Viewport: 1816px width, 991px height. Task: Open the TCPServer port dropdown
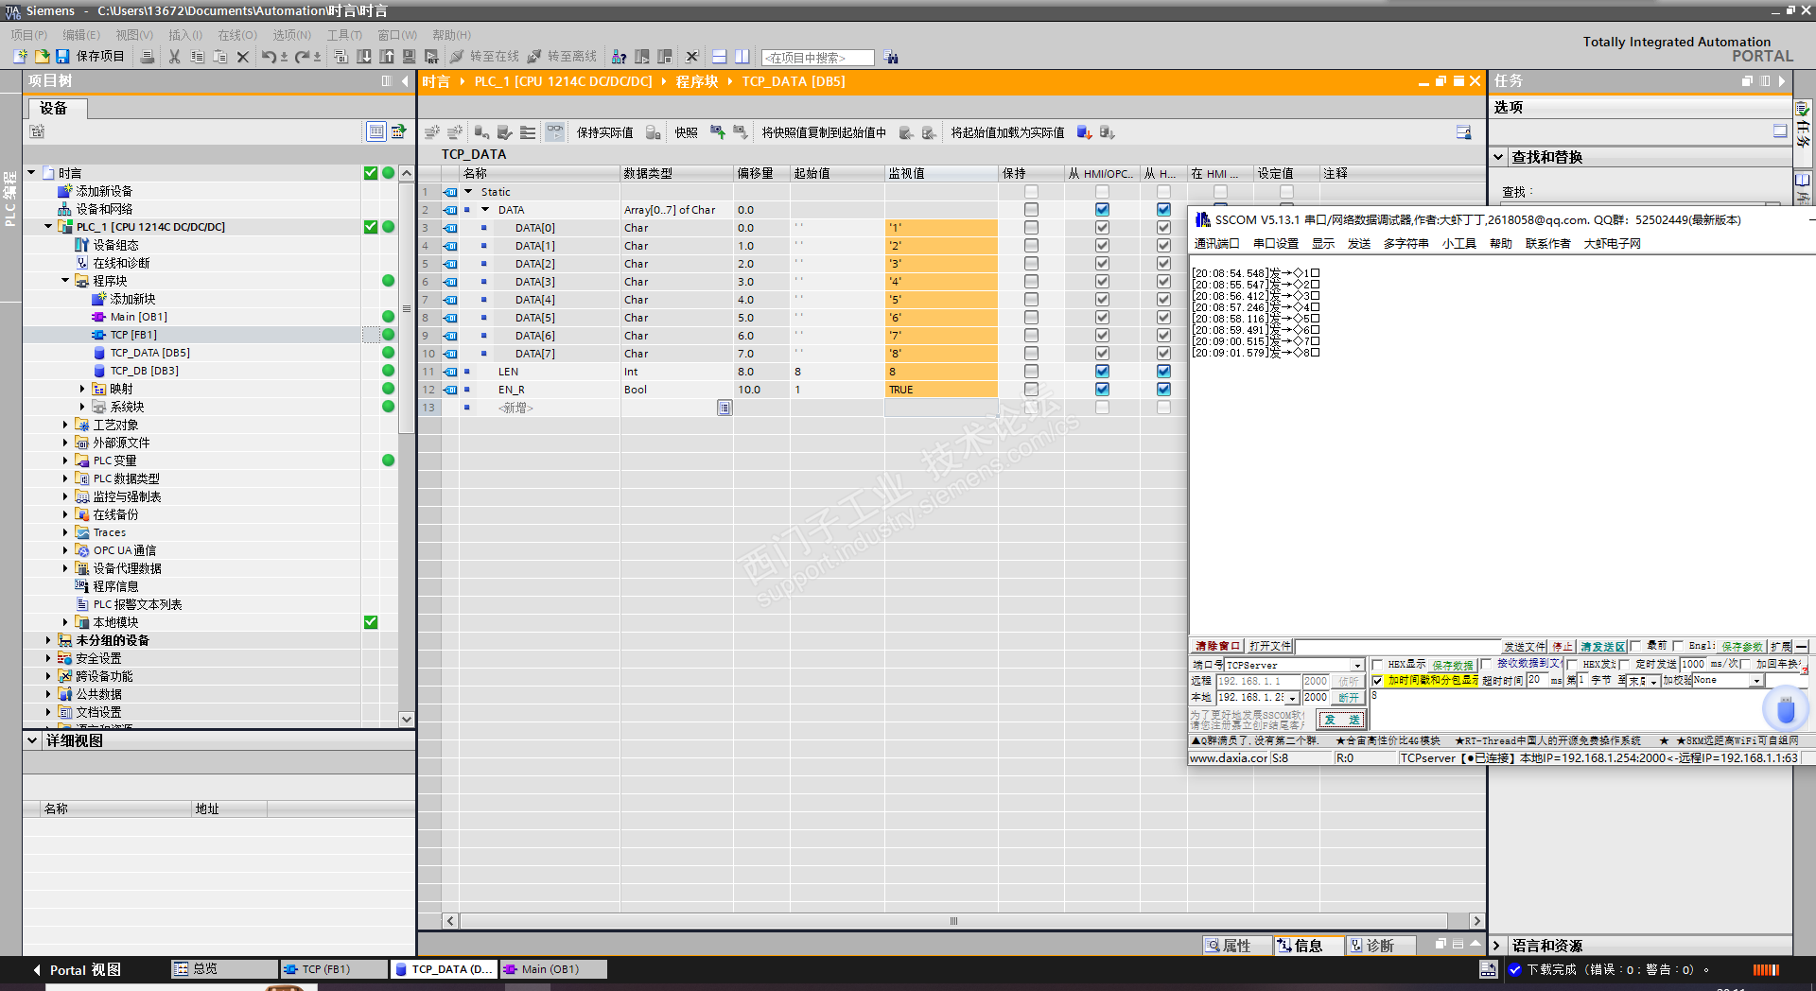coord(1357,666)
